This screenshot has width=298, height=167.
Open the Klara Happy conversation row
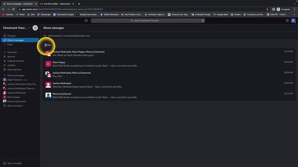tap(169, 64)
